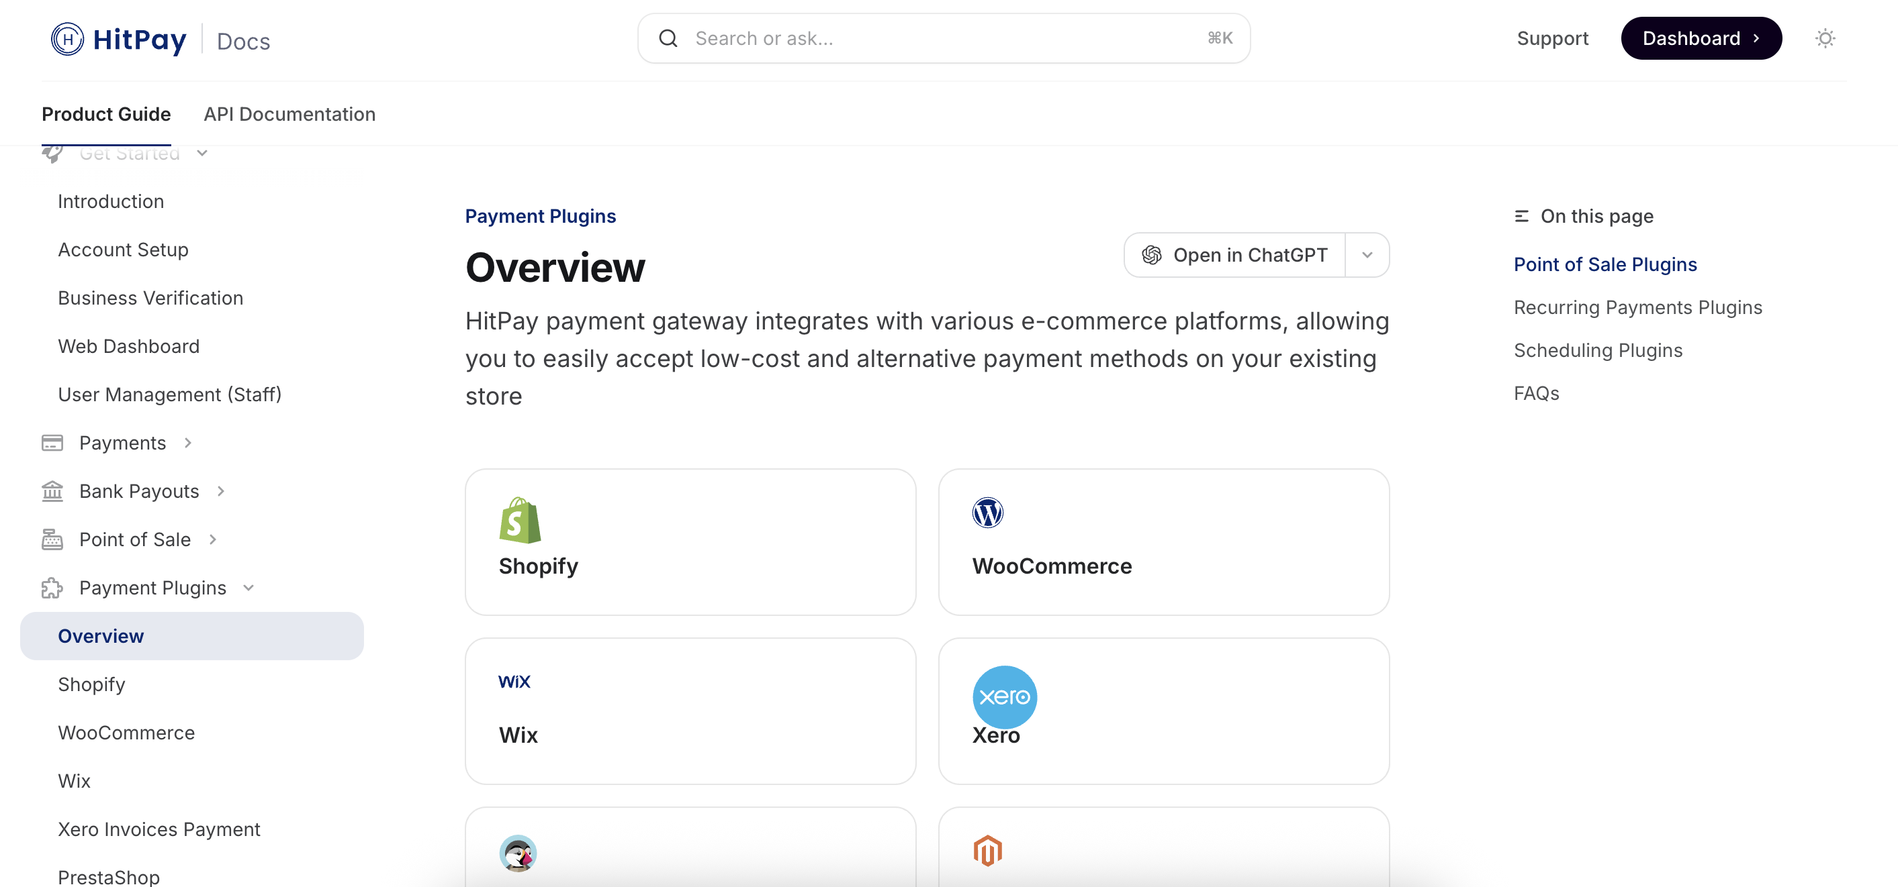
Task: Click the Payment Plugins breadcrumb link
Action: [x=540, y=217]
